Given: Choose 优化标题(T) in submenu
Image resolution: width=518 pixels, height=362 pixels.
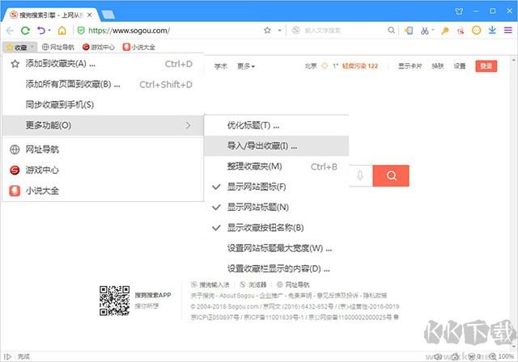Looking at the screenshot, I should click(x=277, y=125).
